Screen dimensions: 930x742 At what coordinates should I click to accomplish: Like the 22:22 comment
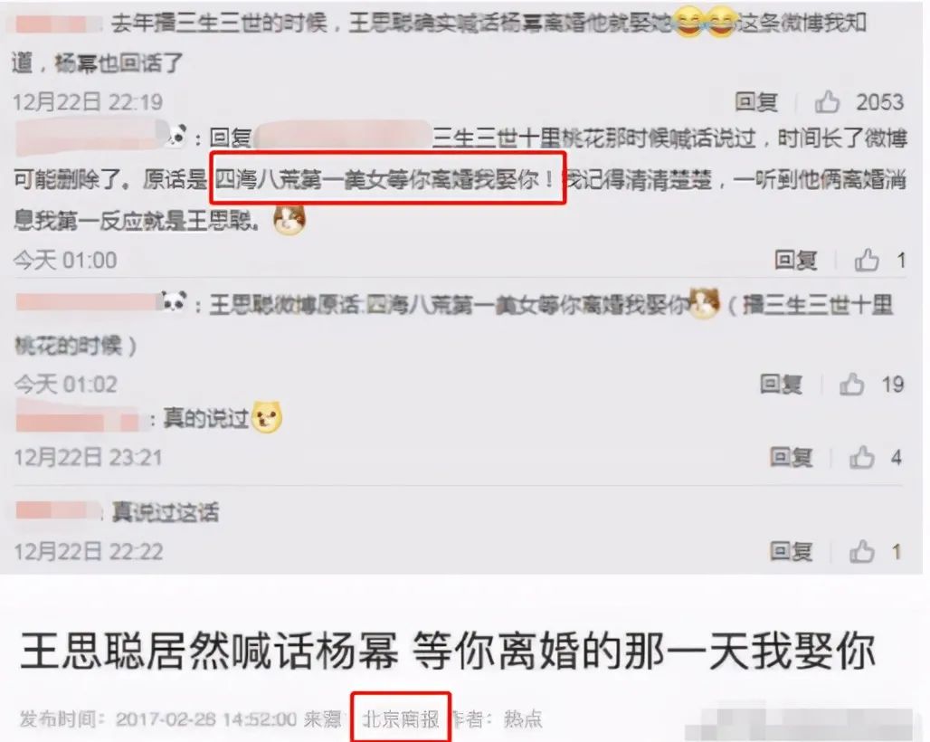point(862,552)
